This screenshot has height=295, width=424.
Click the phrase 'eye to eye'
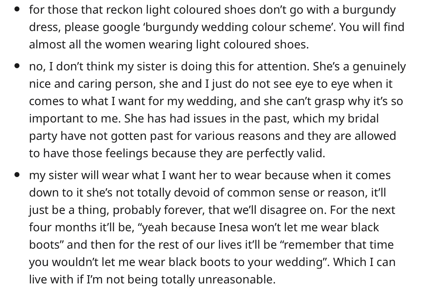pyautogui.click(x=323, y=84)
